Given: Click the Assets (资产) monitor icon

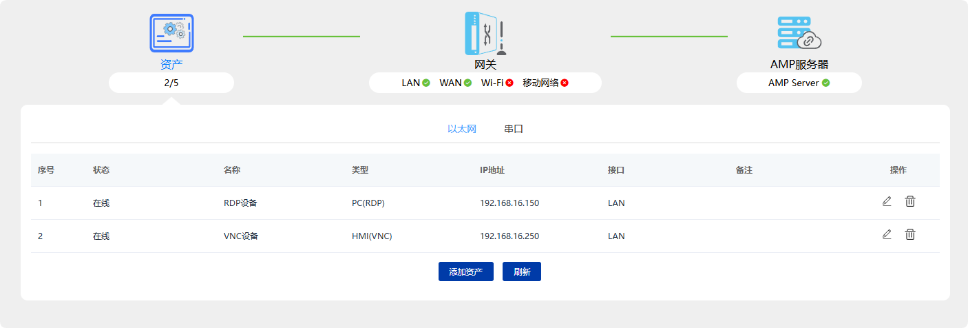Looking at the screenshot, I should pyautogui.click(x=171, y=33).
